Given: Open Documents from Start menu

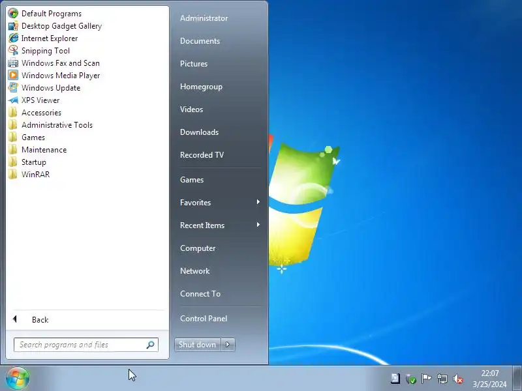Looking at the screenshot, I should point(200,41).
